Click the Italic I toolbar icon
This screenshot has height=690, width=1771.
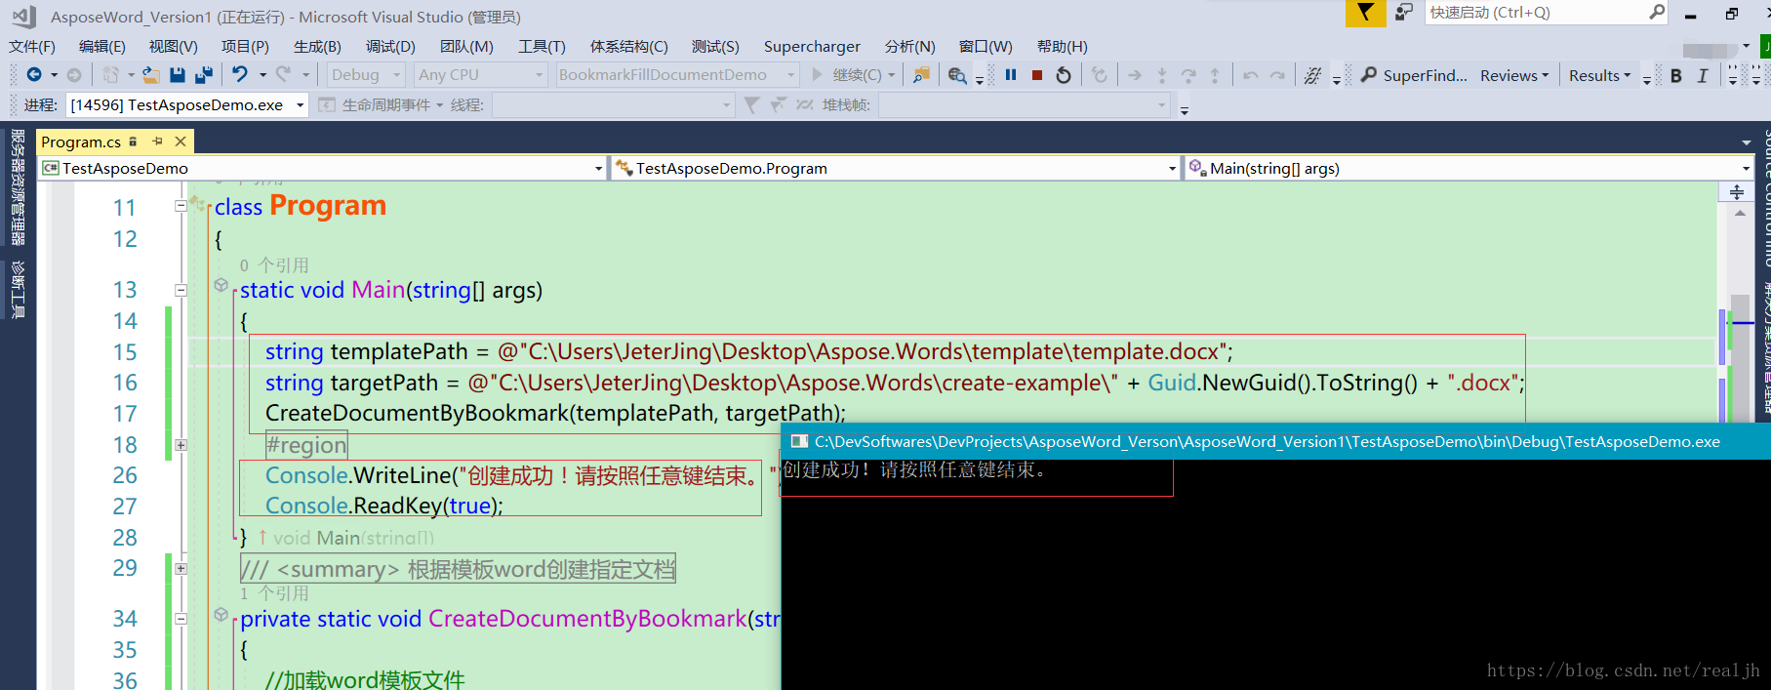(1703, 76)
